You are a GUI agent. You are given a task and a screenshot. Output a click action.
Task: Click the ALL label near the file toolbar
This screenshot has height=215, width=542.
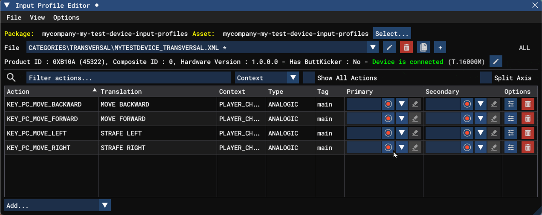525,48
